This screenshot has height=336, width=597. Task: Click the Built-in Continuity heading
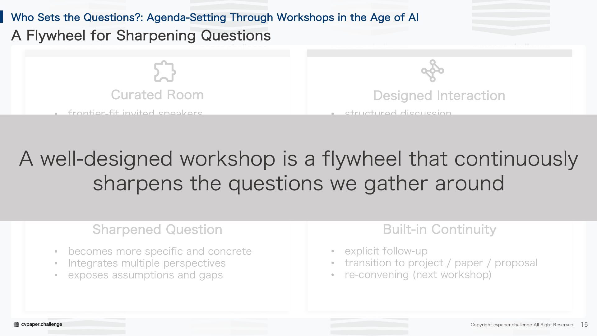pos(439,229)
